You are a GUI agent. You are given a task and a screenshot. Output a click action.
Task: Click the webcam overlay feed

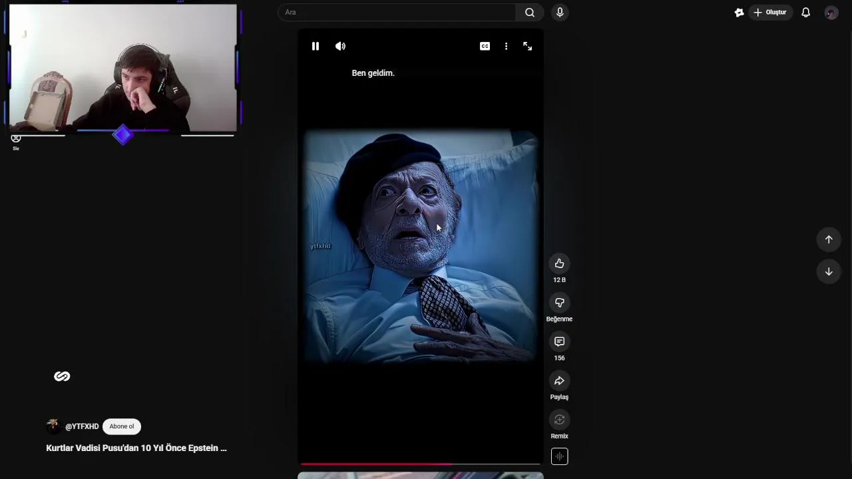[123, 68]
